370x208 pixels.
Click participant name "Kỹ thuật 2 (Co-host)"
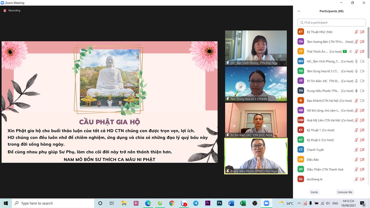click(x=320, y=140)
